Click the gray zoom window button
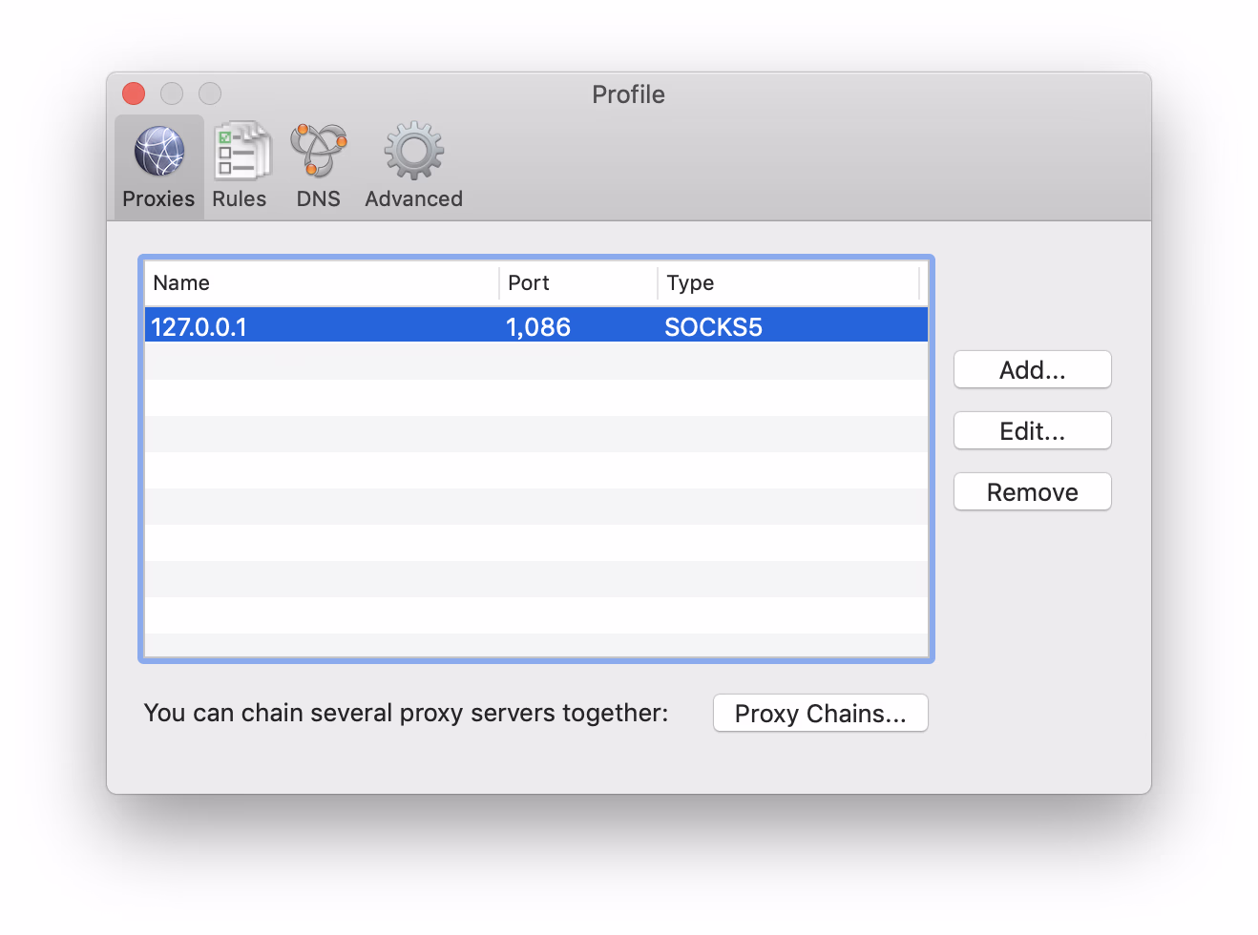 (210, 93)
